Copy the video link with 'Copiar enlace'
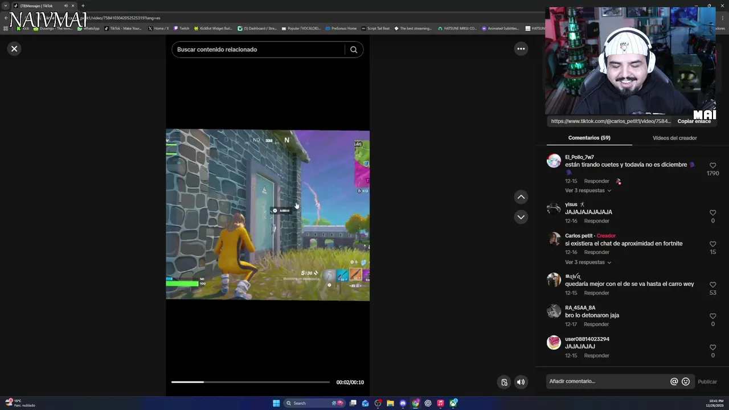 (x=694, y=121)
